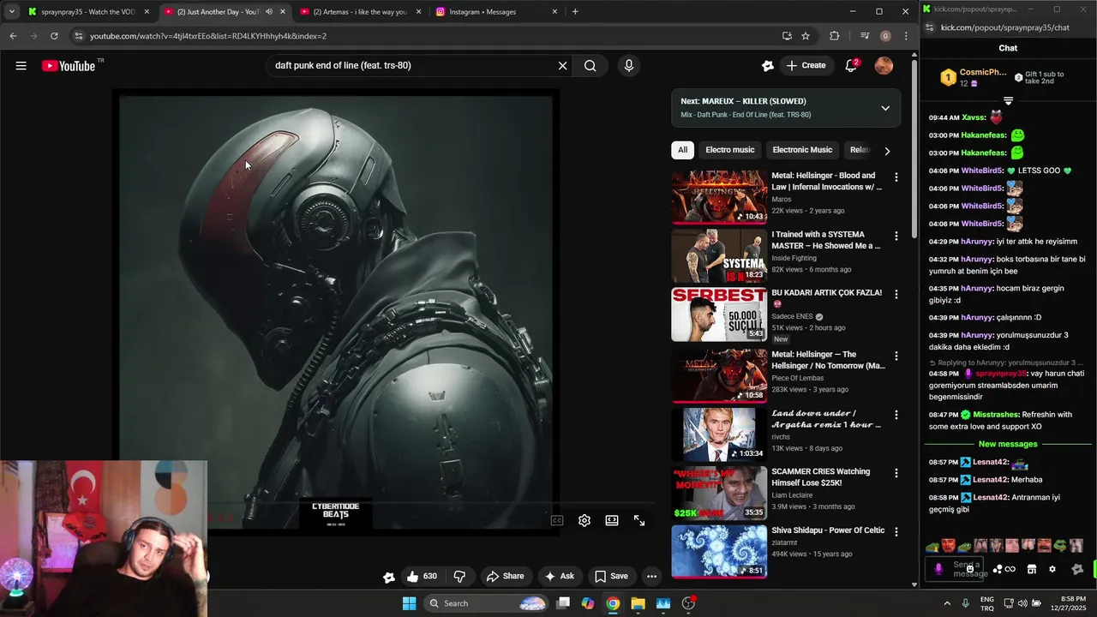The image size is (1097, 617).
Task: Click the Create button on YouTube
Action: click(806, 66)
